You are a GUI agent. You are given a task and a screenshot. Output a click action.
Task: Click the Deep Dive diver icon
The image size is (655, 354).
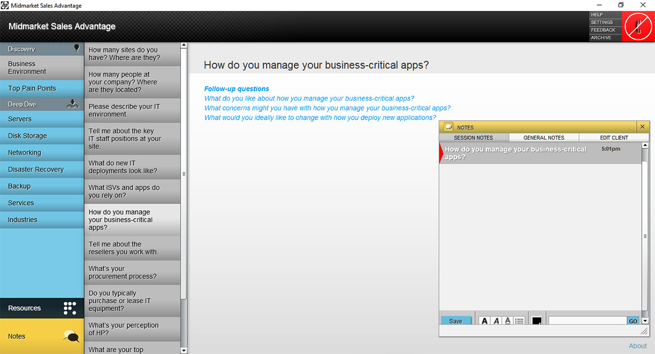point(74,104)
